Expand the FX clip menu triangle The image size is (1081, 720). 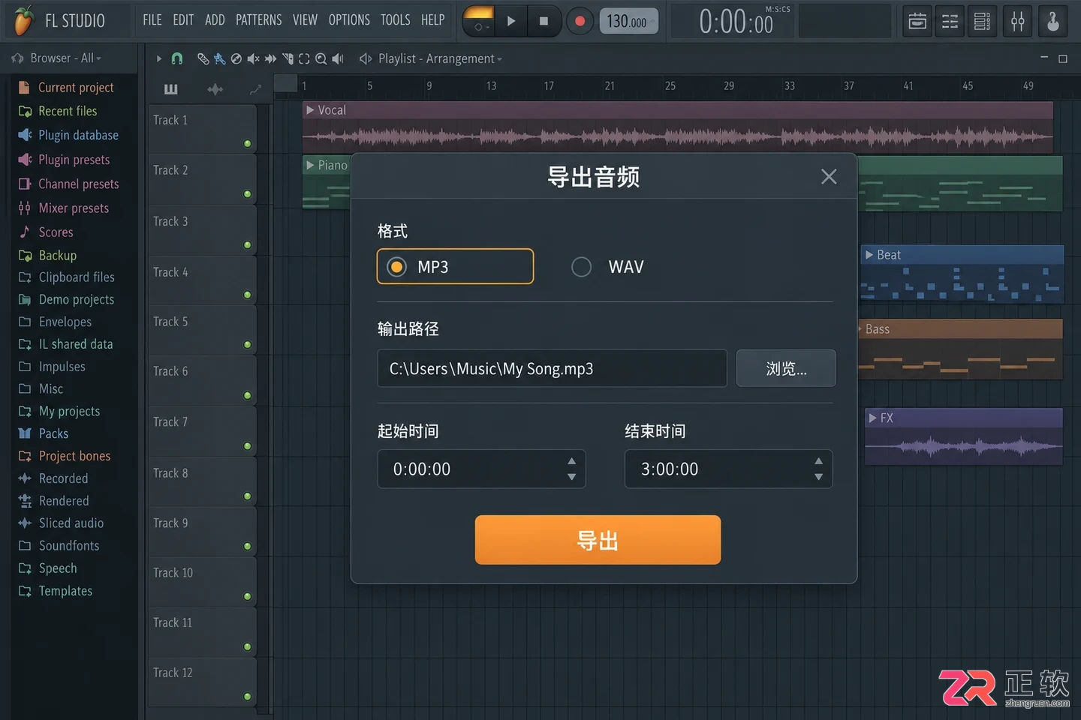pos(872,418)
